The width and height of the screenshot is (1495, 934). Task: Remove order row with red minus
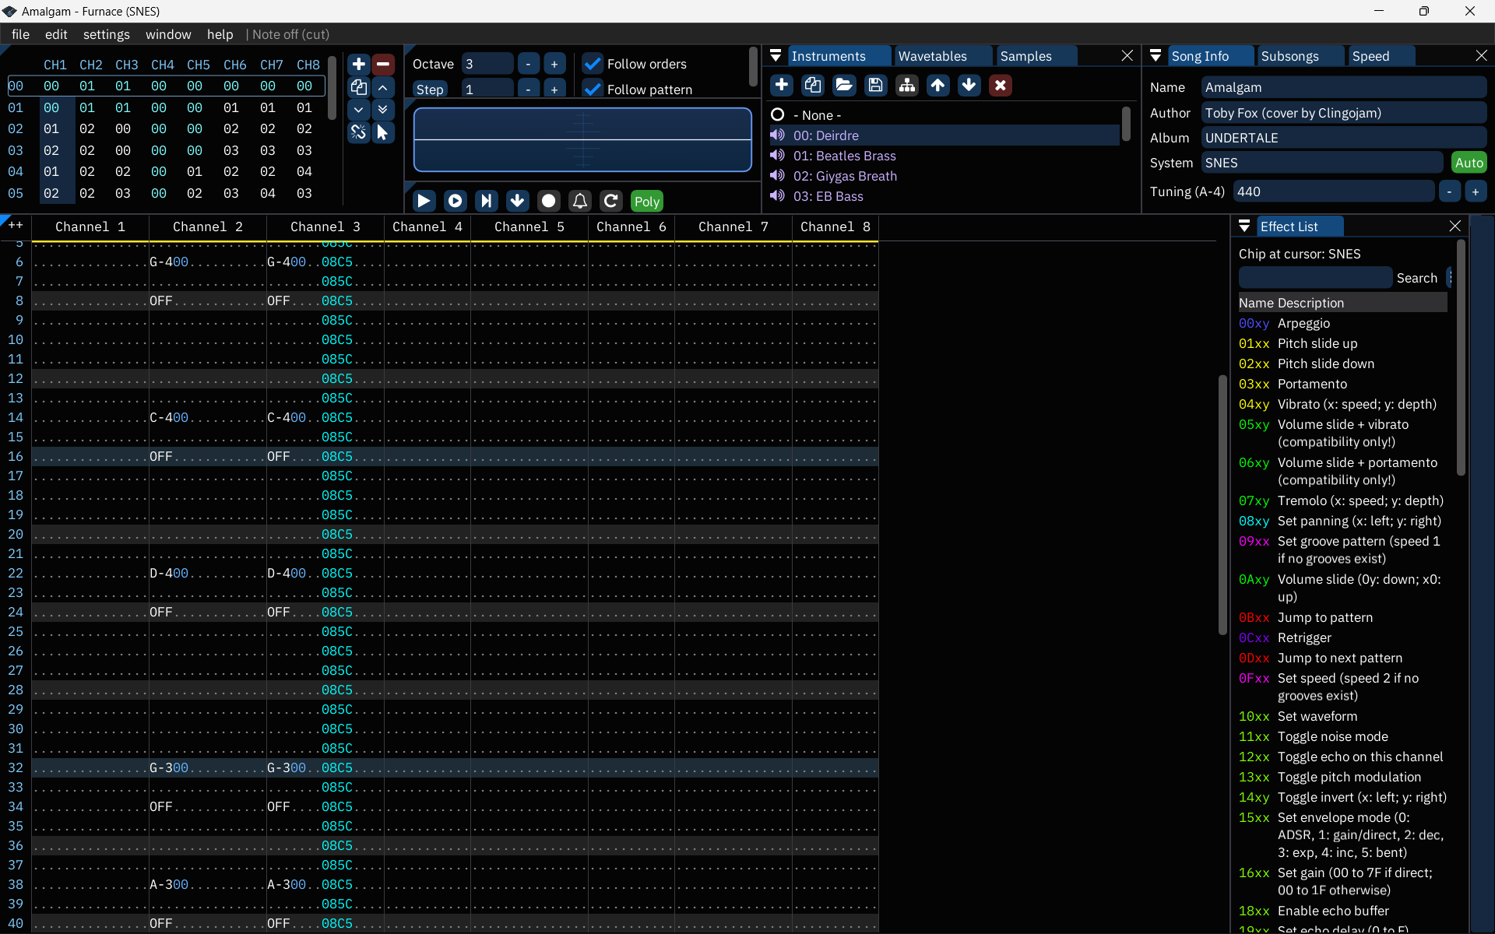click(x=383, y=65)
